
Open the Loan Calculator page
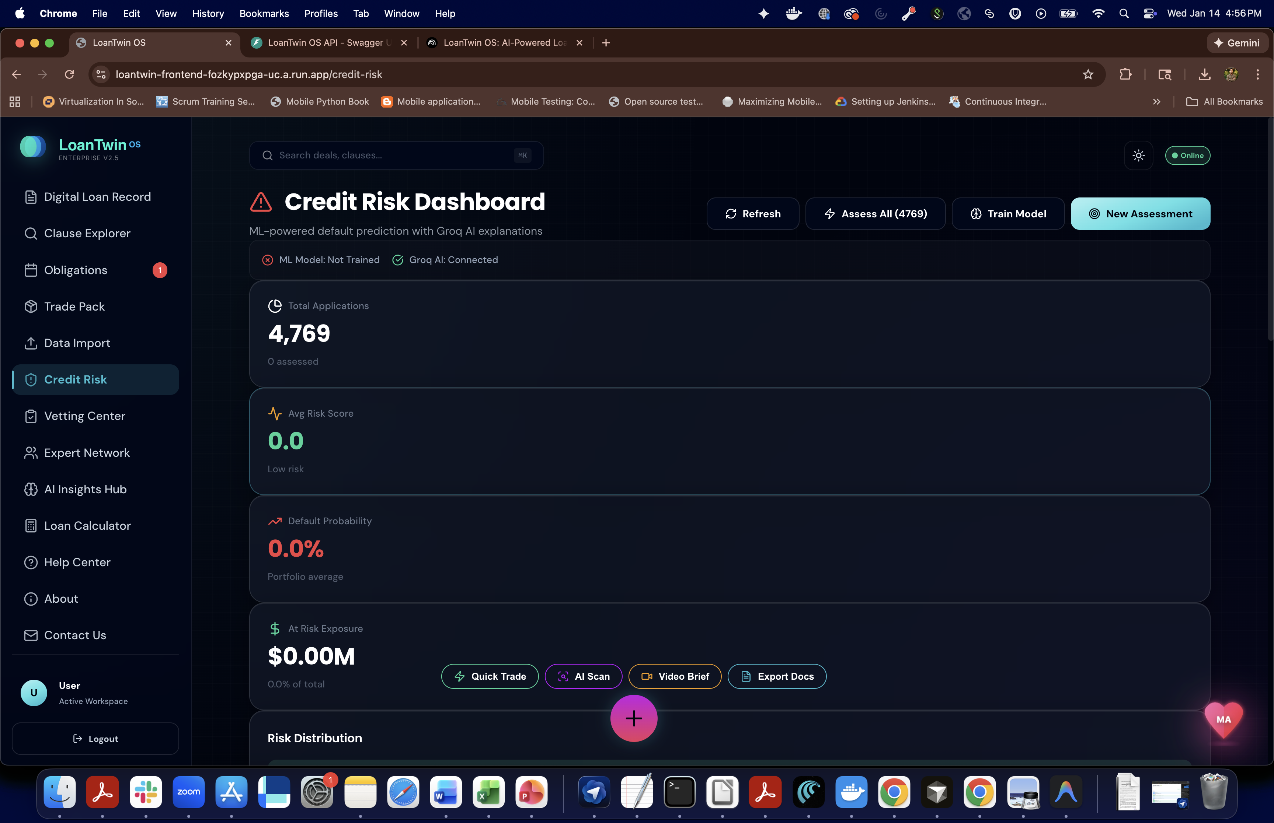coord(87,526)
